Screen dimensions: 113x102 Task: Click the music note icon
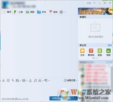35,80
